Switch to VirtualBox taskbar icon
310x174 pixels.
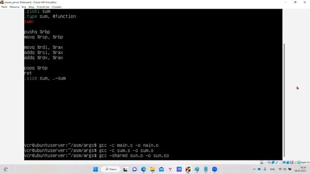188,169
